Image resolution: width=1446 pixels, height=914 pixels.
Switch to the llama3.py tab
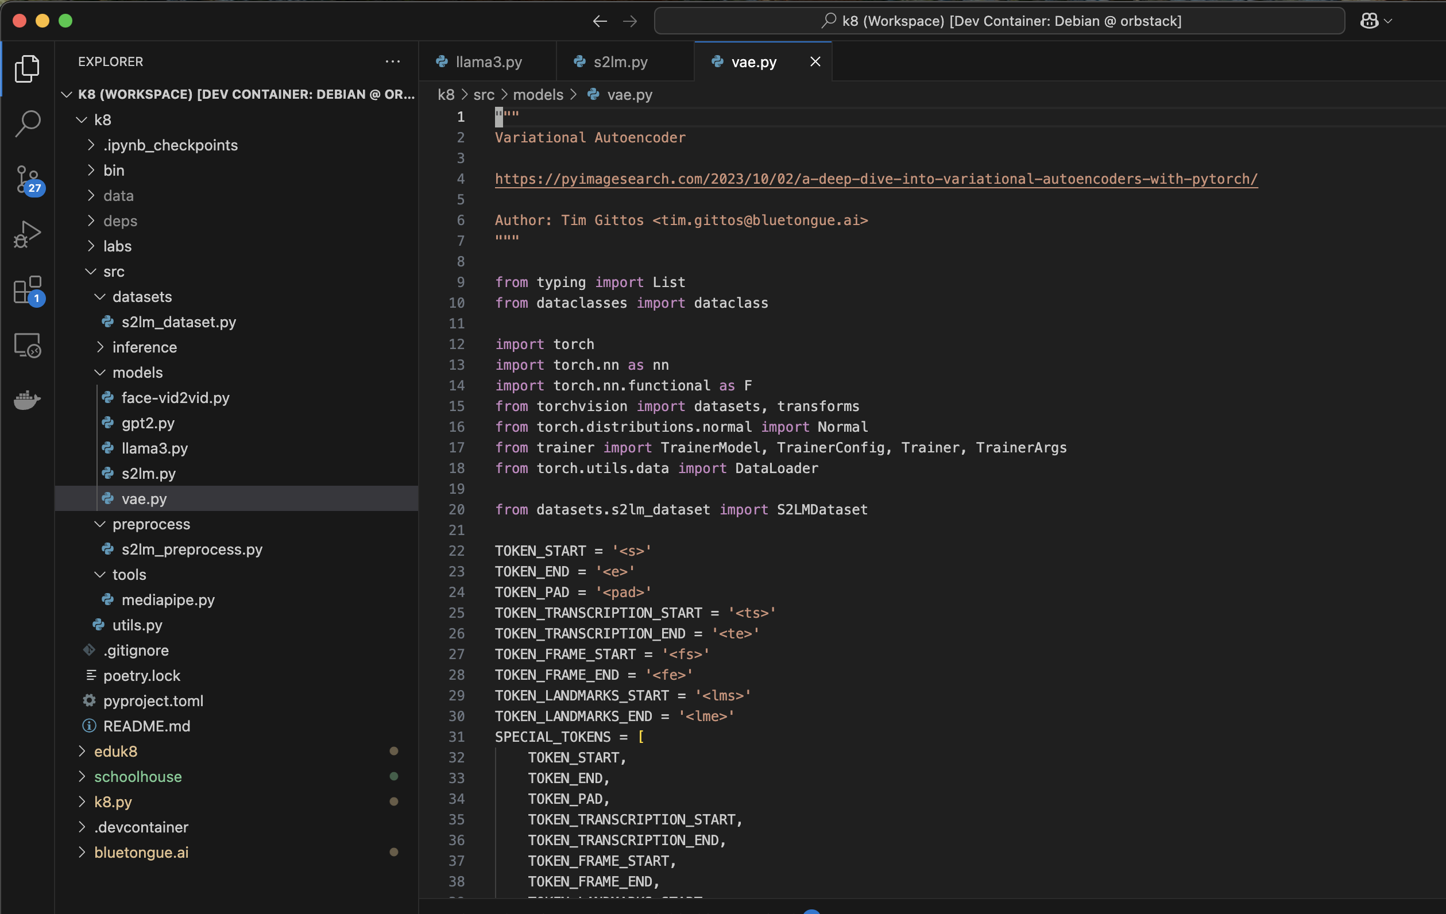pyautogui.click(x=488, y=61)
